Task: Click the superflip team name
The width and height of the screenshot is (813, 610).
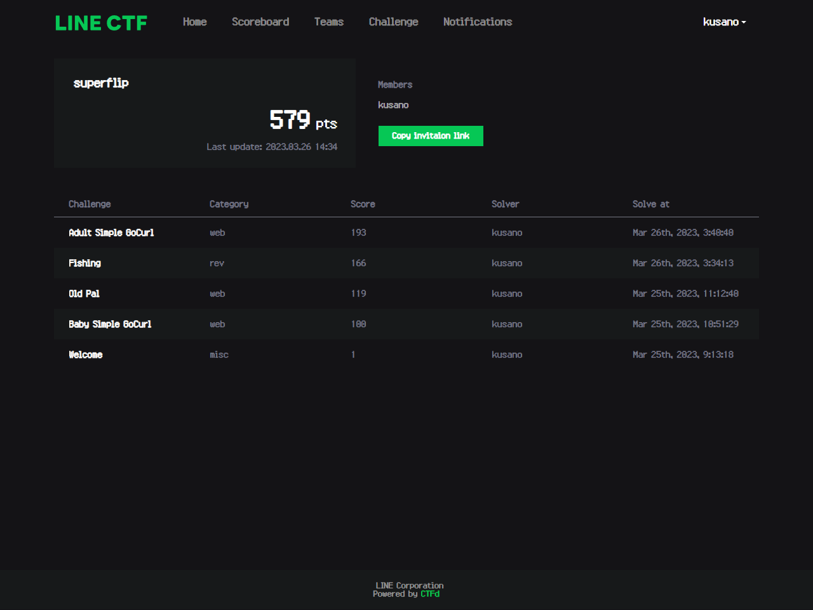Action: tap(101, 83)
